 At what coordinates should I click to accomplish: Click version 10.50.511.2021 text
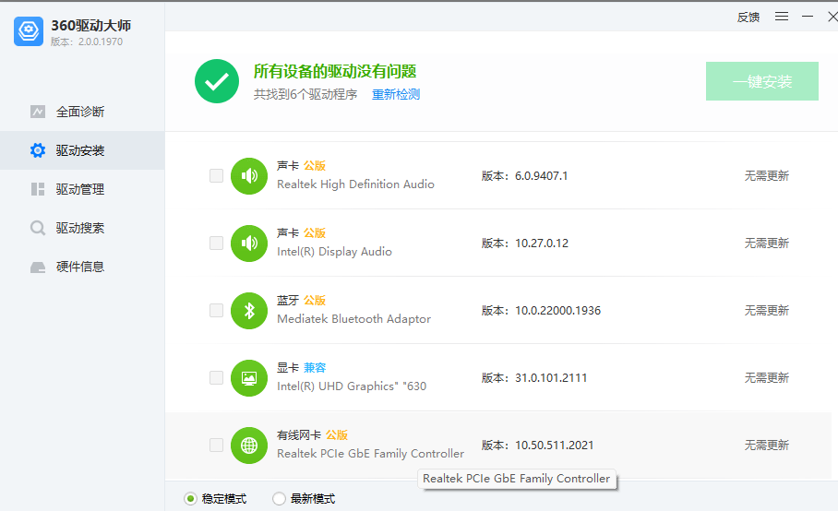pos(554,445)
